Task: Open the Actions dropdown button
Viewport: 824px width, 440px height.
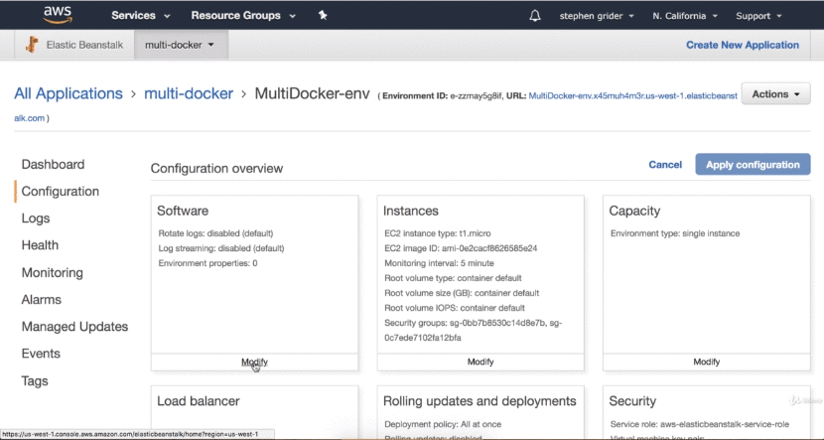Action: click(775, 94)
